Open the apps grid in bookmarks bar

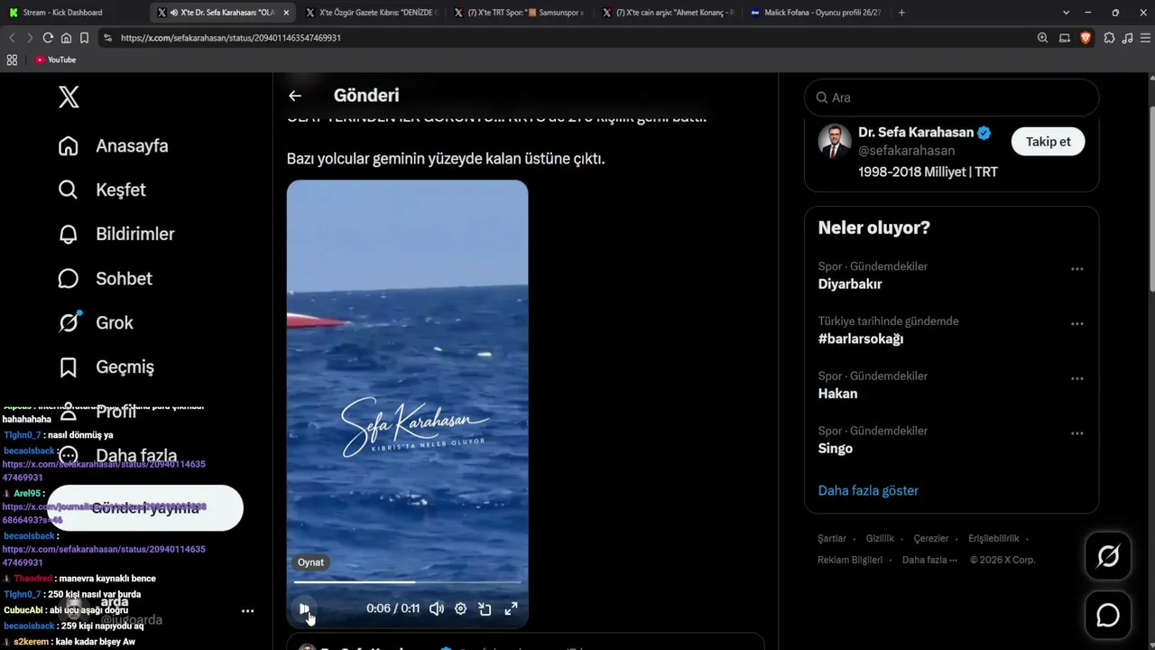click(12, 60)
